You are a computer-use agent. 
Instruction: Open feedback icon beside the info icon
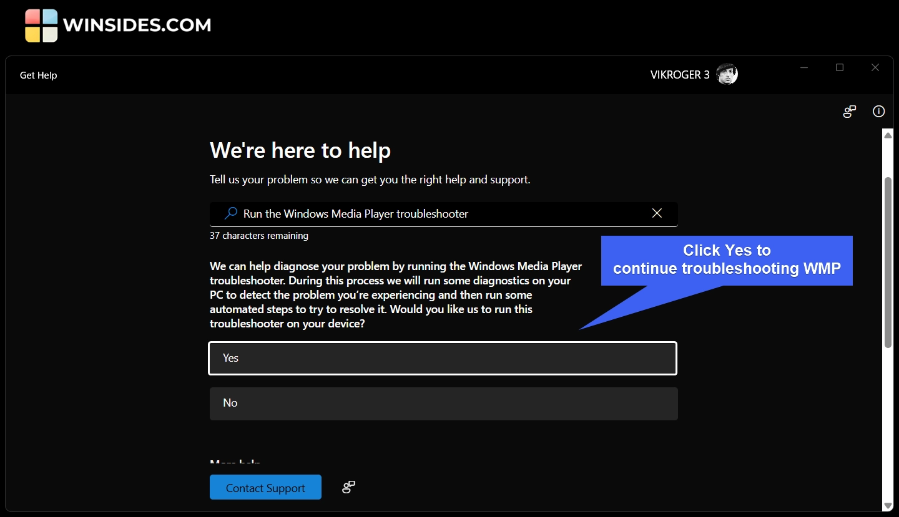(849, 112)
